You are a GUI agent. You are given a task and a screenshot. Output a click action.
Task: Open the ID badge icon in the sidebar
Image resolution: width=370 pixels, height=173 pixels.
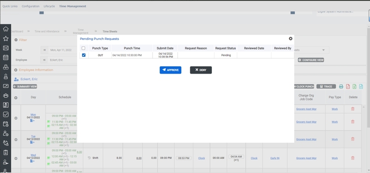coord(6,105)
